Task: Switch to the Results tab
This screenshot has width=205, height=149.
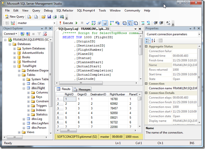Action: (64, 89)
